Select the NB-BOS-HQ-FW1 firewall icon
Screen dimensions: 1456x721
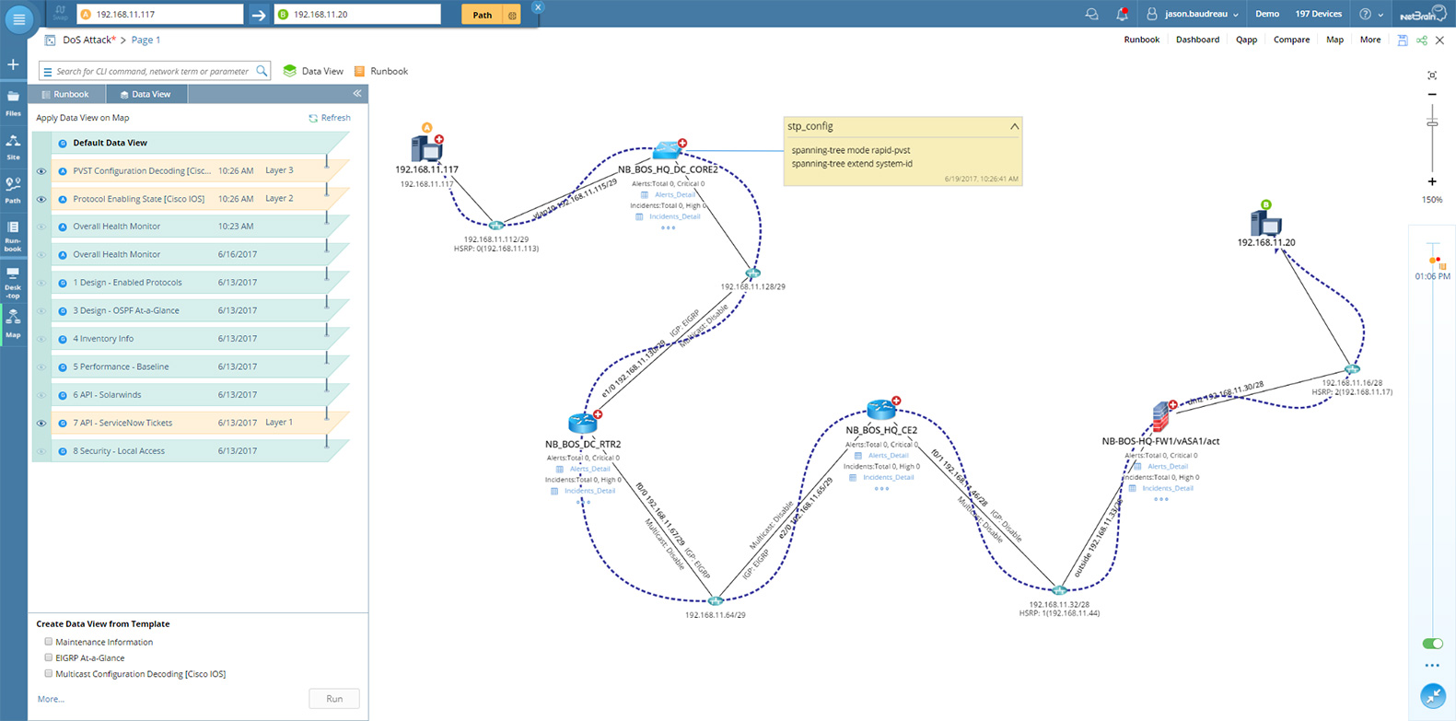(x=1161, y=418)
